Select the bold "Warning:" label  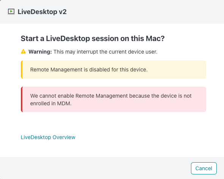(x=40, y=52)
